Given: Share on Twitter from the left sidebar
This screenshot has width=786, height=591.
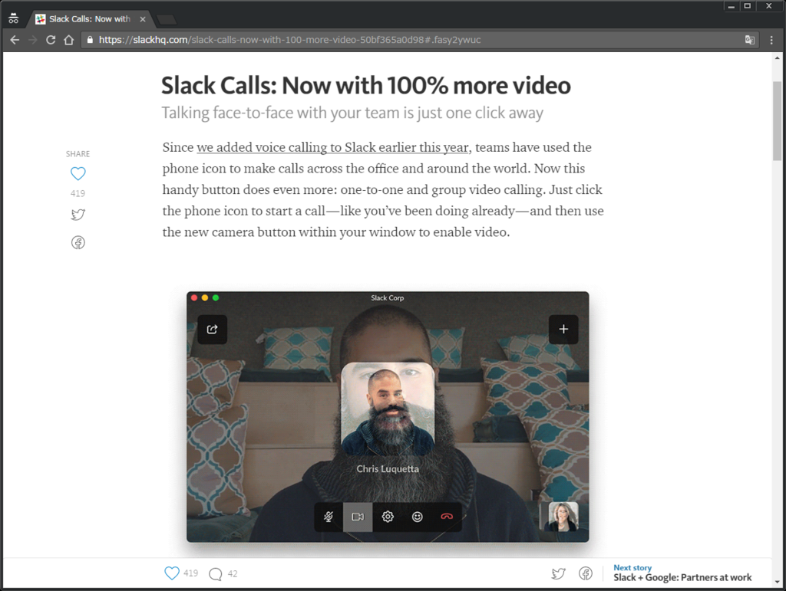Looking at the screenshot, I should pos(78,215).
